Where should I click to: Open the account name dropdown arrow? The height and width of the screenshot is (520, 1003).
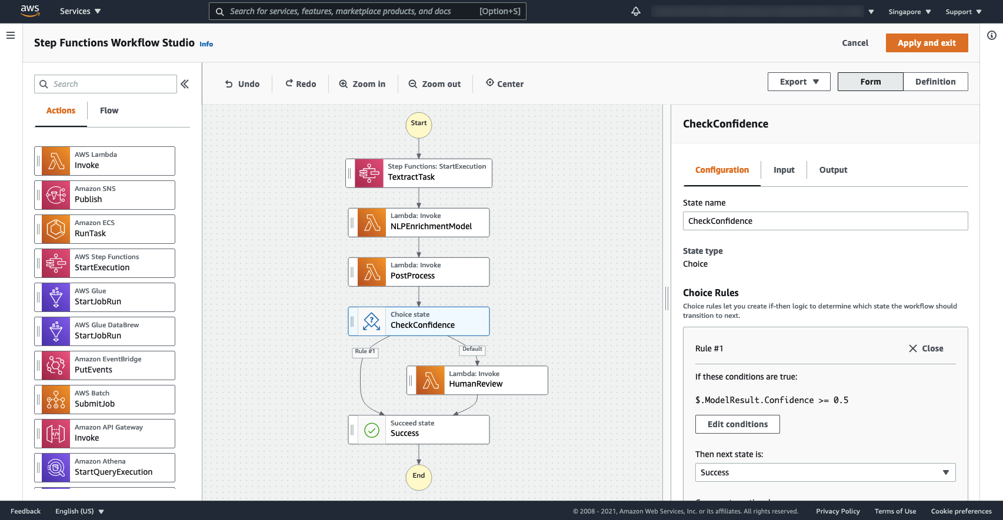pos(871,12)
